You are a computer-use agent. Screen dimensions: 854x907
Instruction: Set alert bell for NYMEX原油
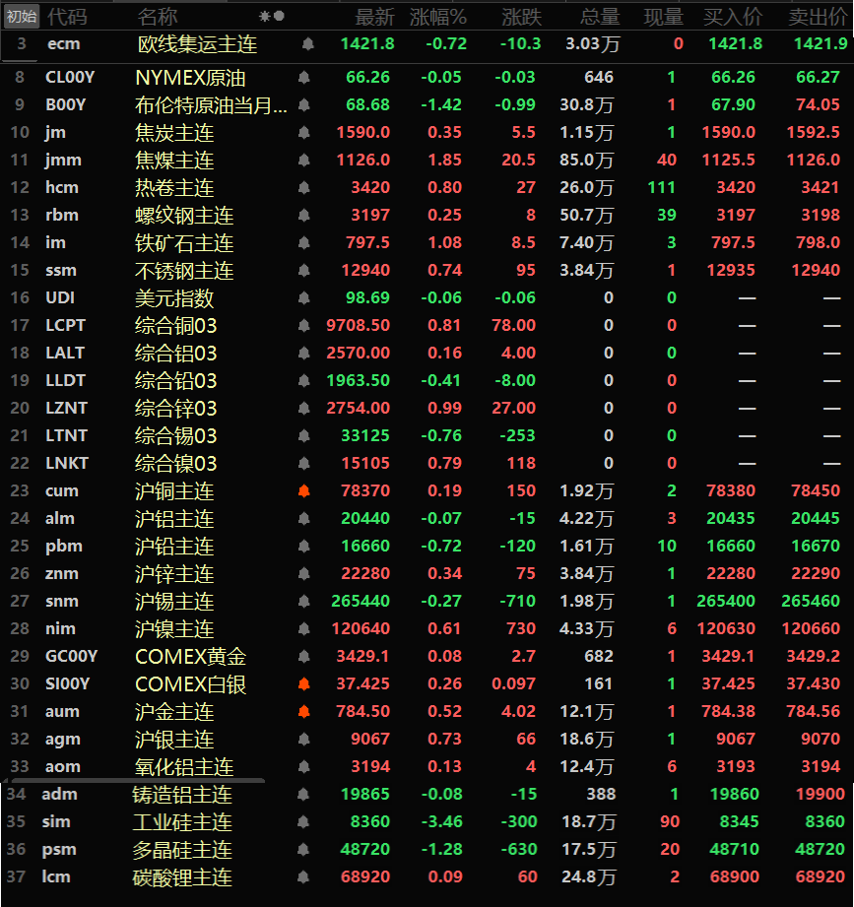(x=303, y=77)
